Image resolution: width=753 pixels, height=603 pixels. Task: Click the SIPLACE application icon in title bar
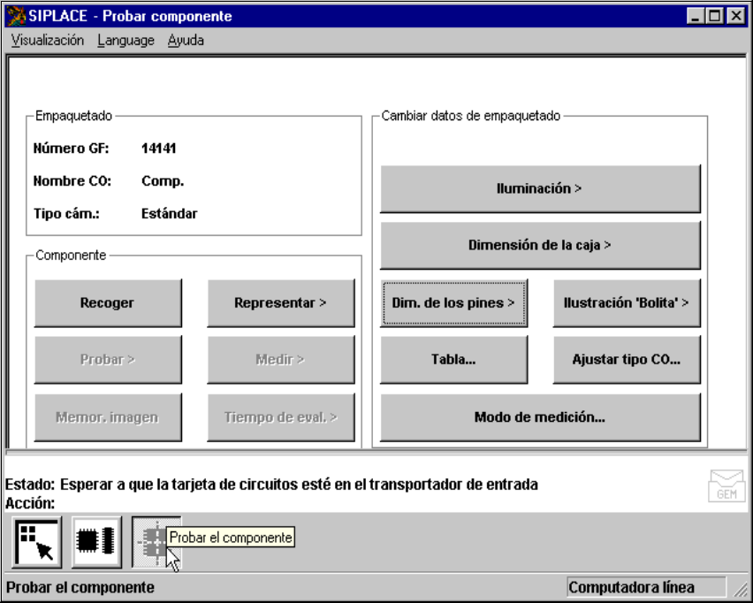tap(16, 16)
